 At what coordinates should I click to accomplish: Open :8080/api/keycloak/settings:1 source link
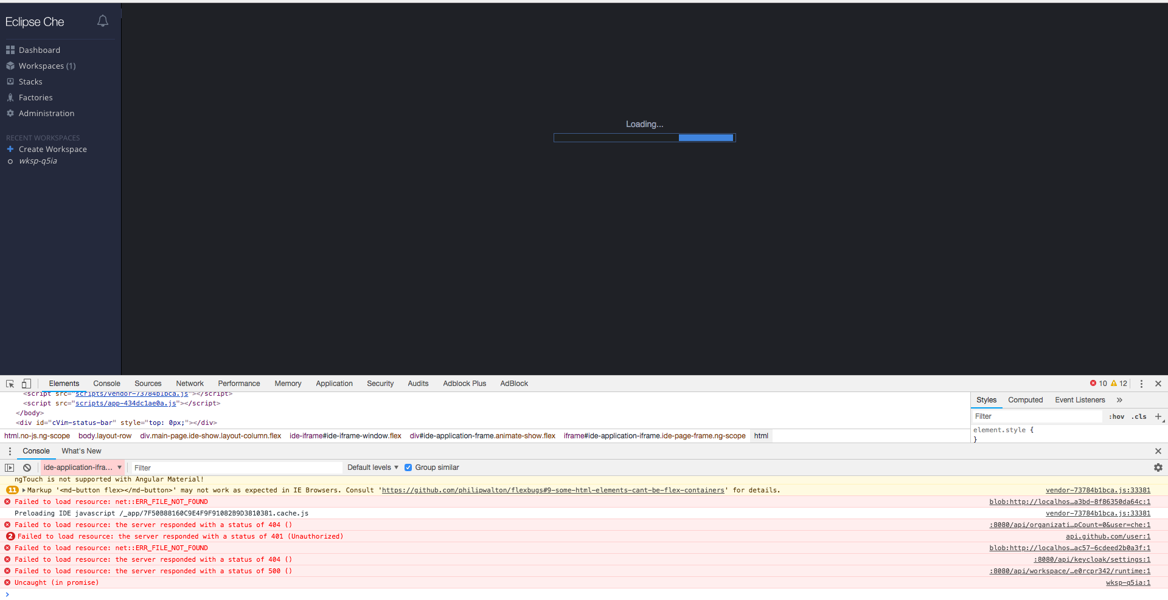click(x=1092, y=559)
